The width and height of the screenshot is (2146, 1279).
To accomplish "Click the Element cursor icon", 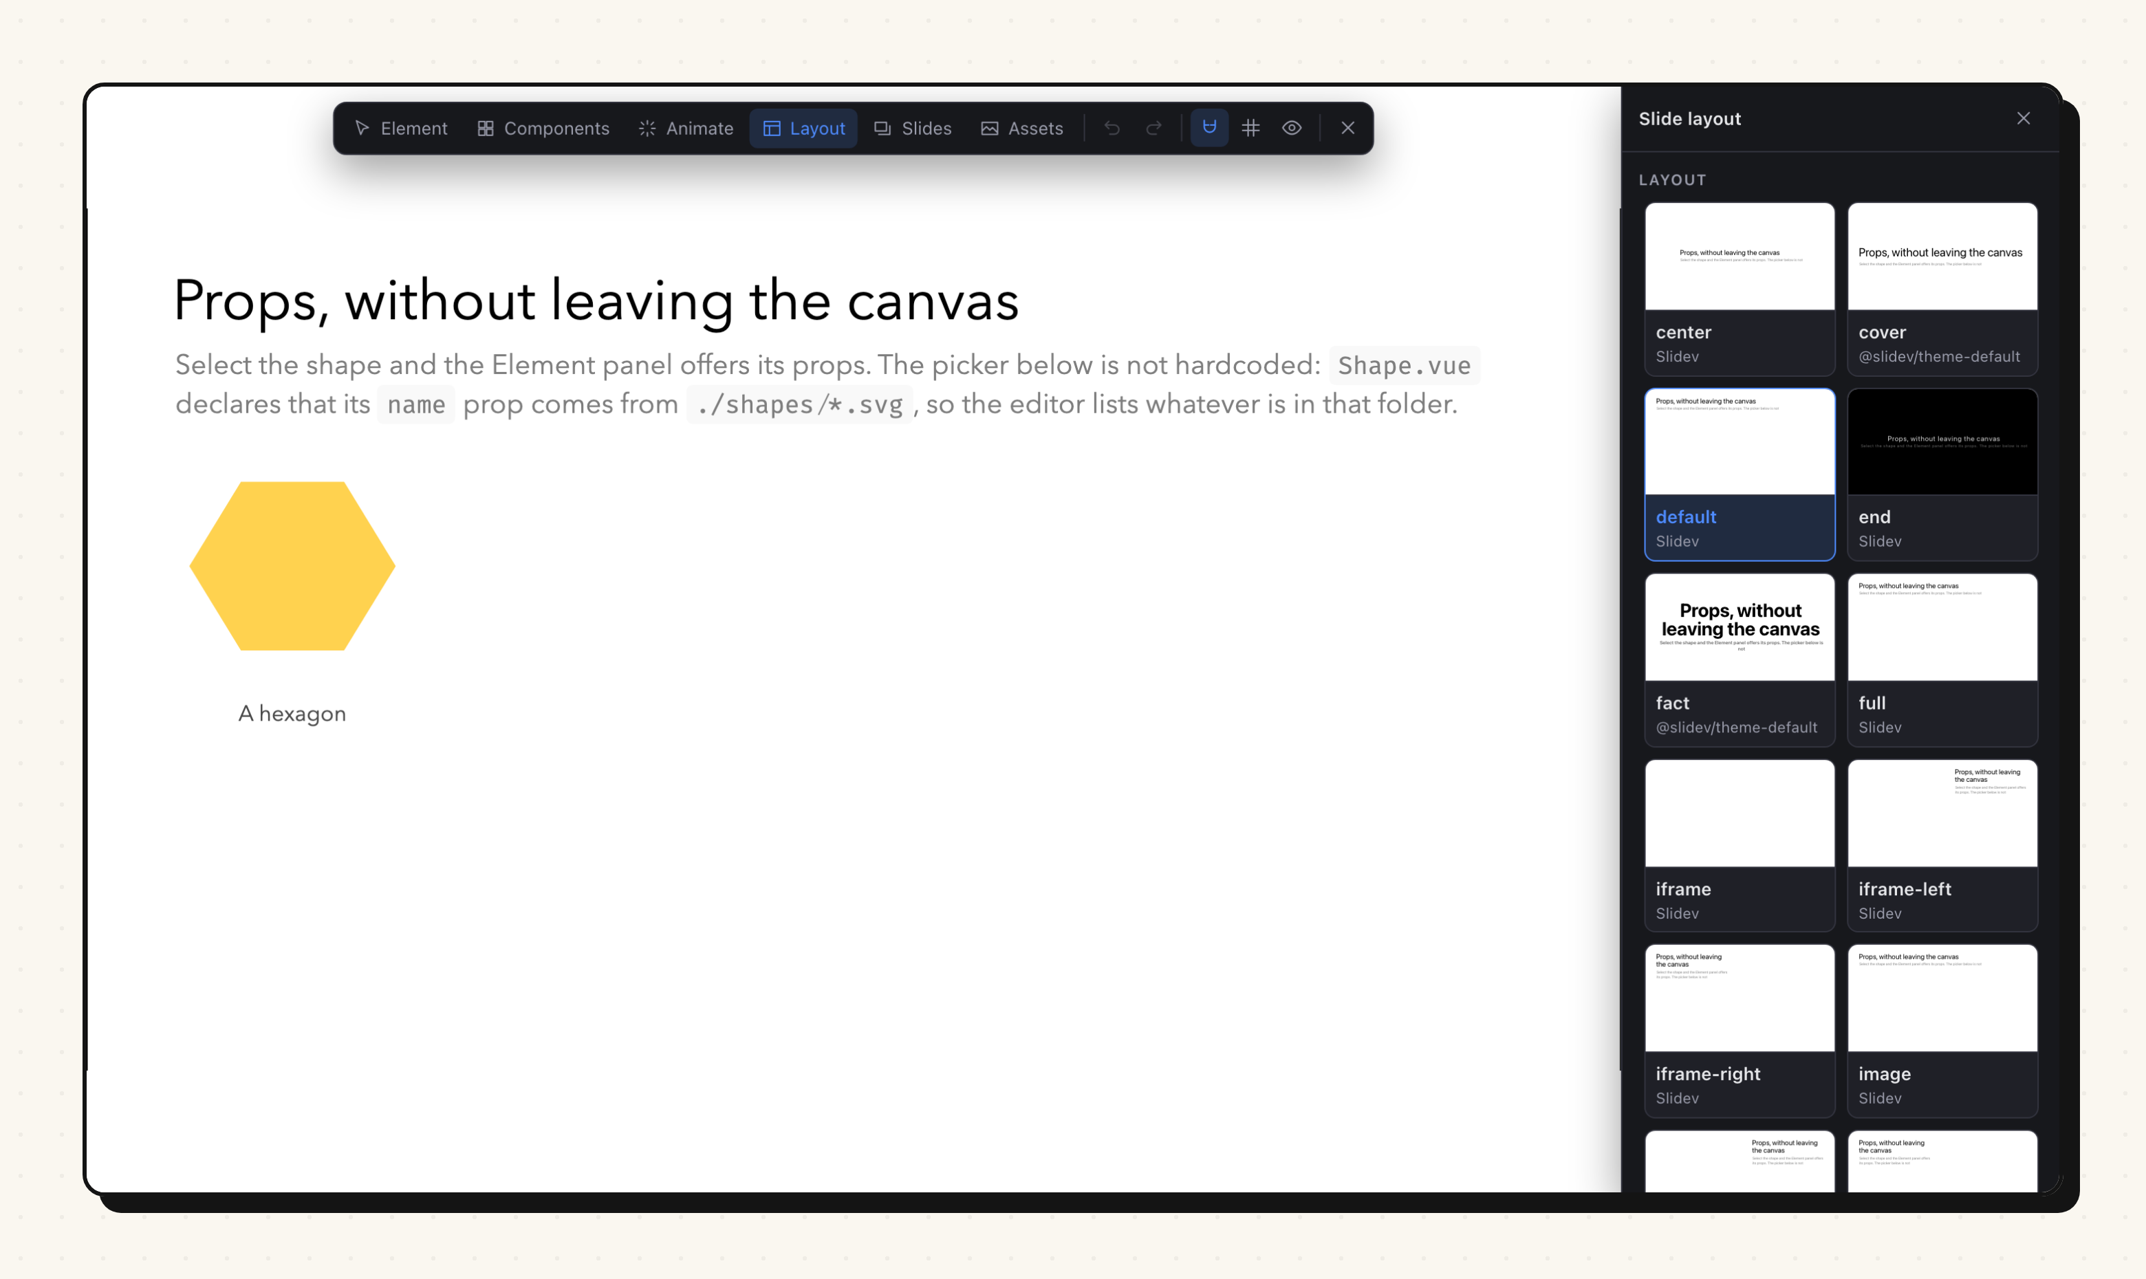I will point(362,129).
